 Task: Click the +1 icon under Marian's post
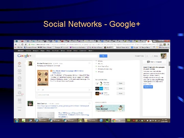tap(38, 90)
